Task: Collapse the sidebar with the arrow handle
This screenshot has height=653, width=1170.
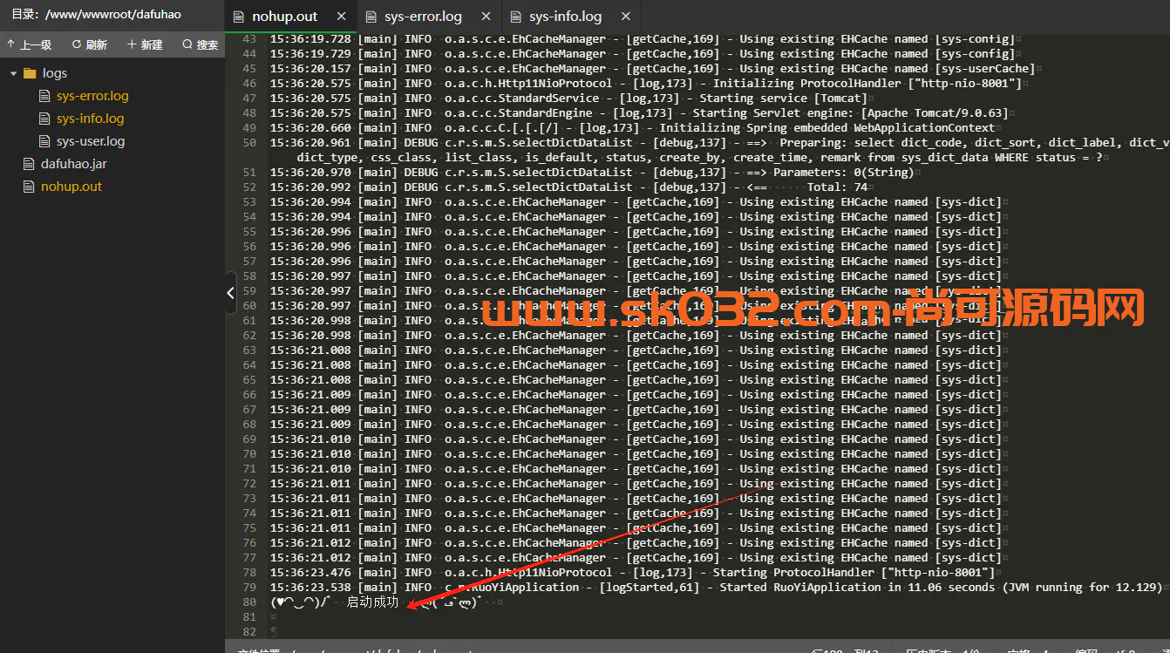Action: point(230,293)
